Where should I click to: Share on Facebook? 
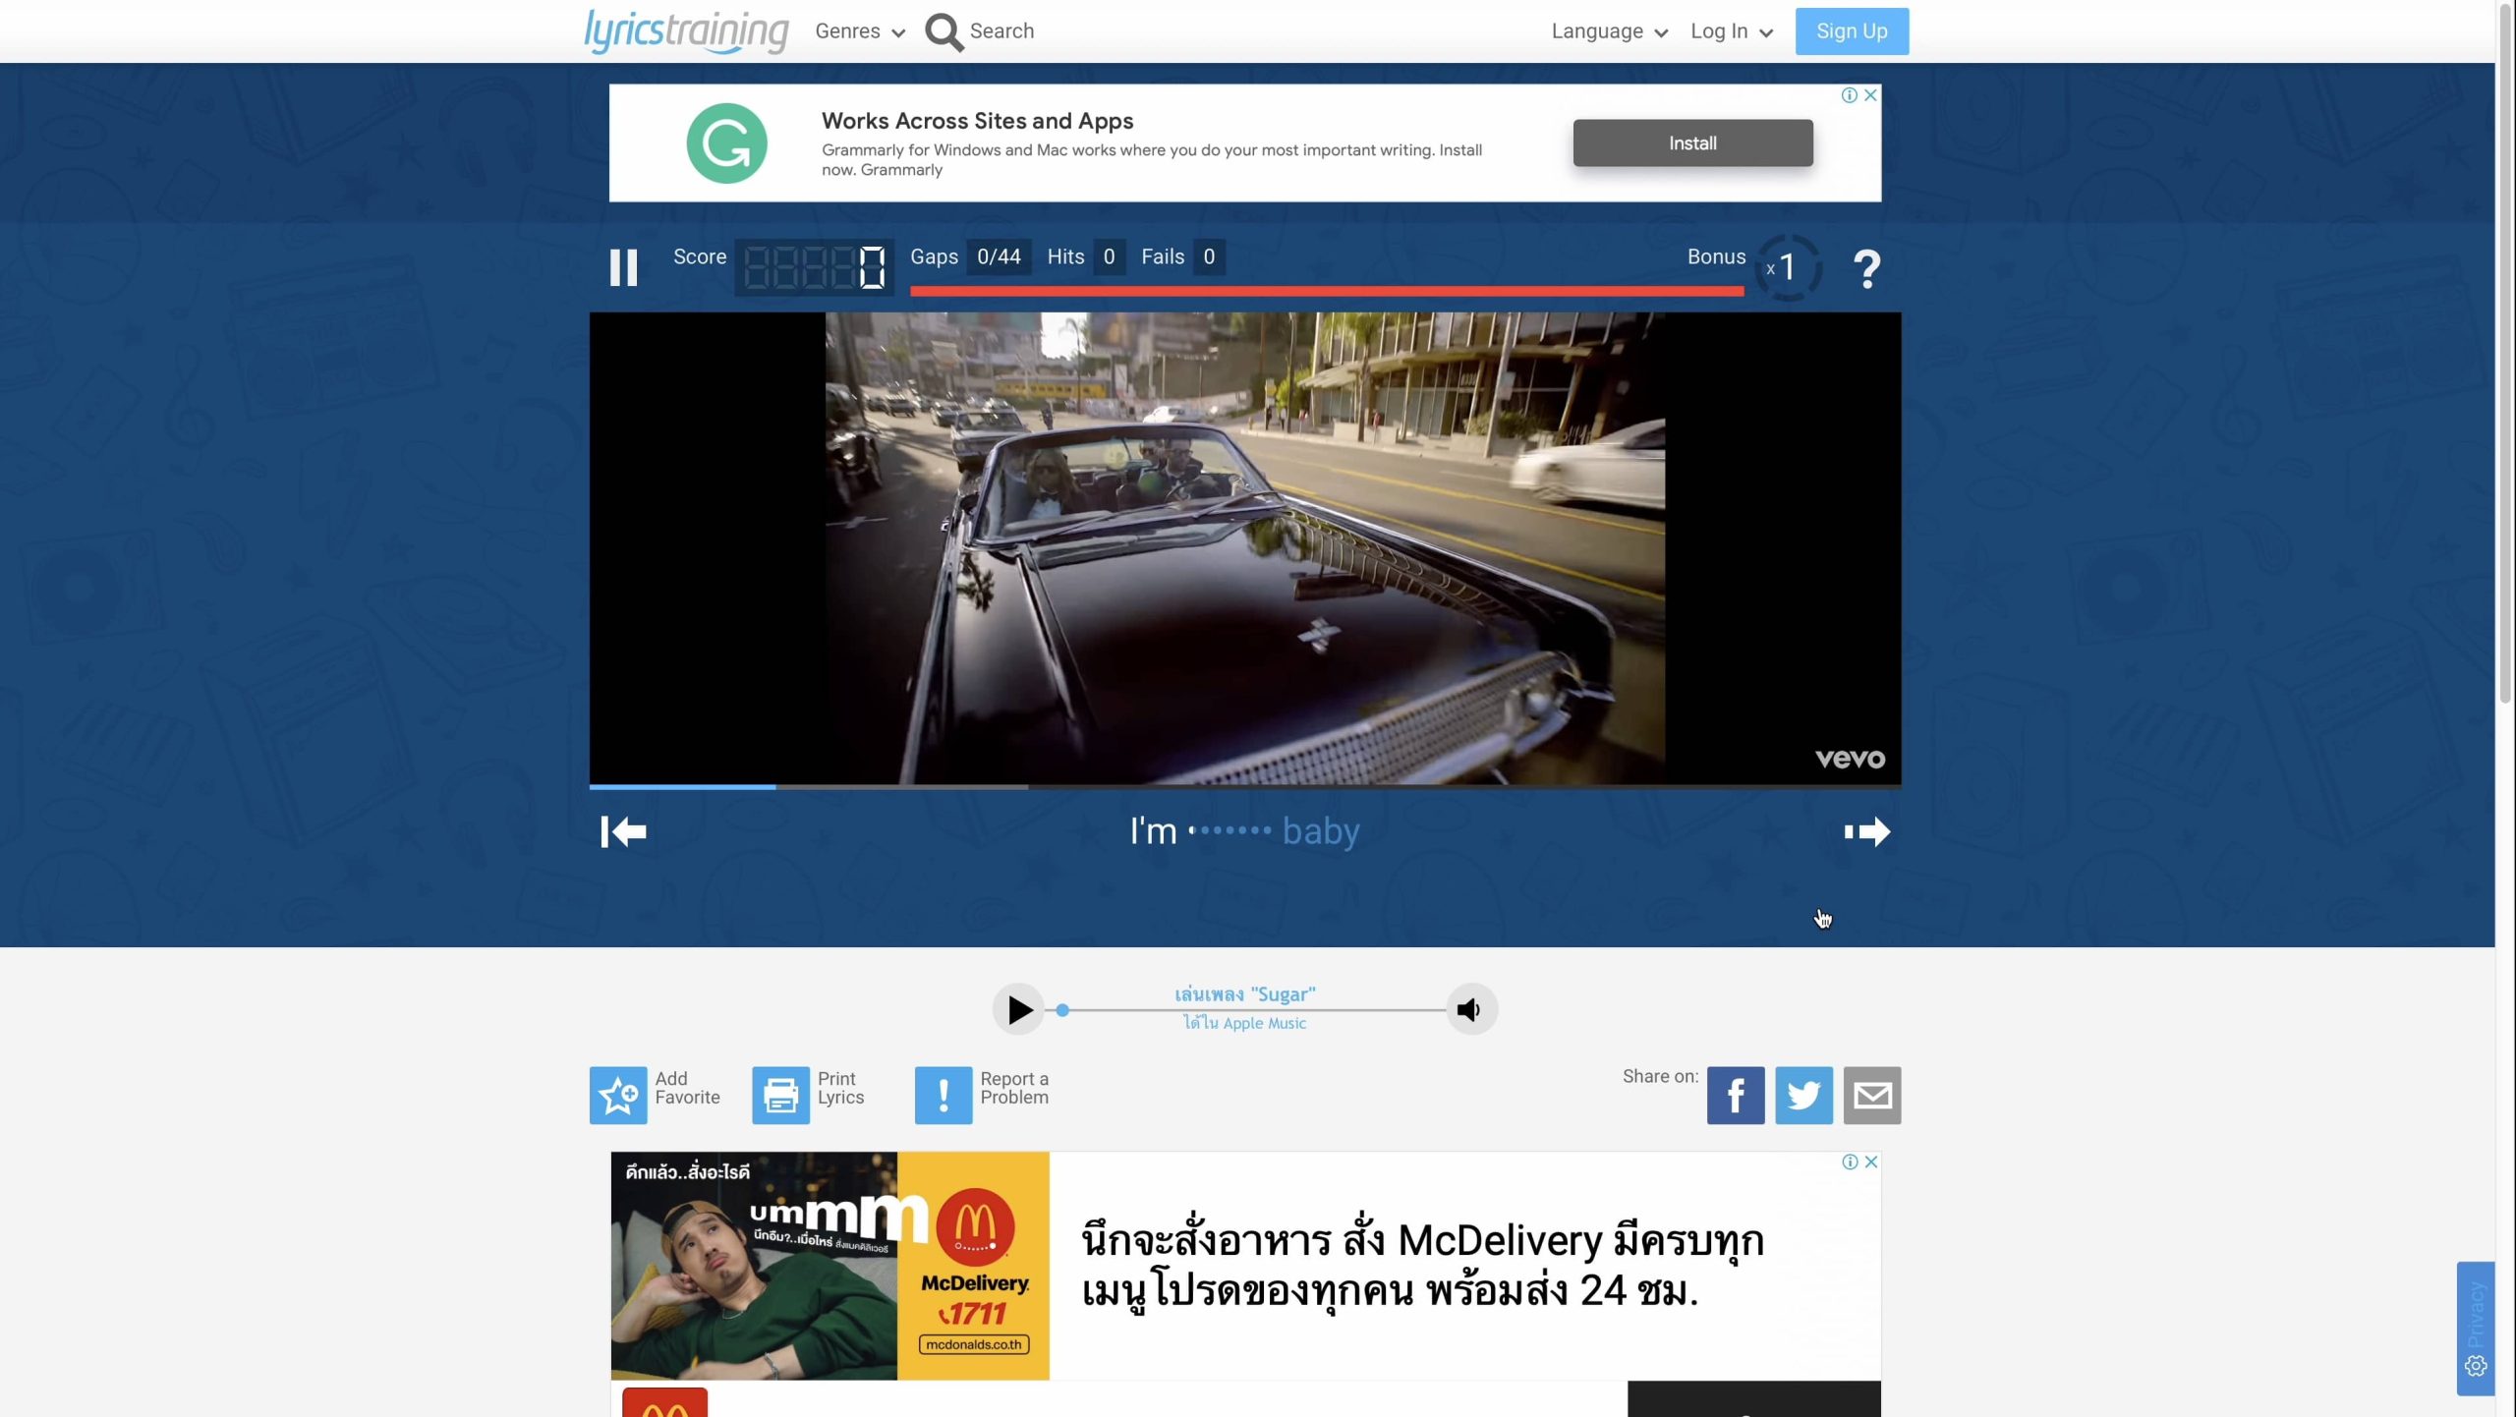(1735, 1095)
